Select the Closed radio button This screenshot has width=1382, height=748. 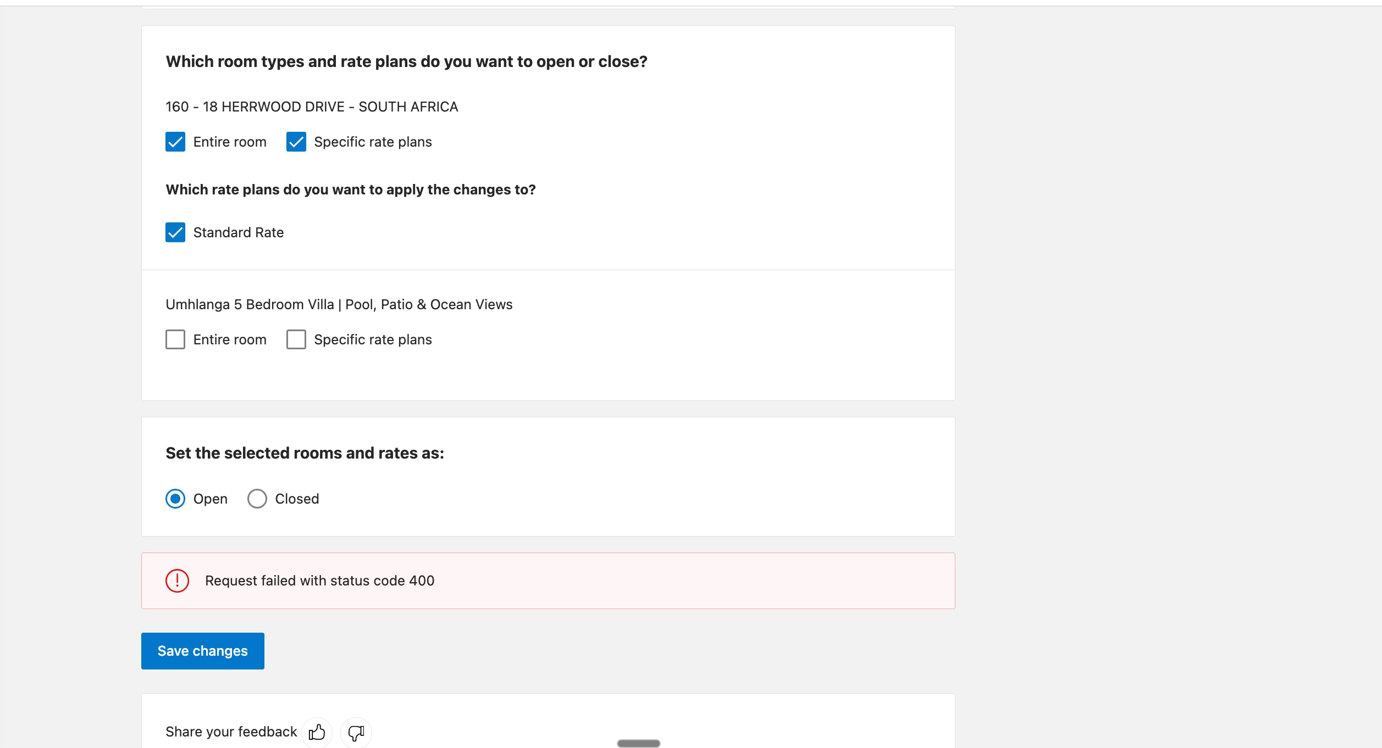257,499
